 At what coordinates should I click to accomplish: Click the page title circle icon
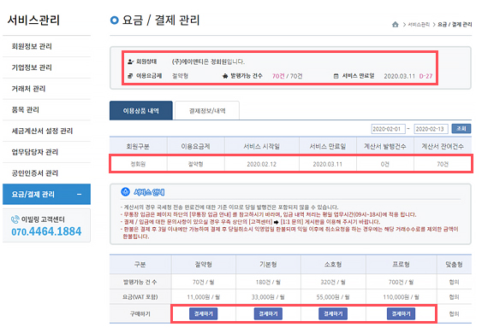[114, 20]
